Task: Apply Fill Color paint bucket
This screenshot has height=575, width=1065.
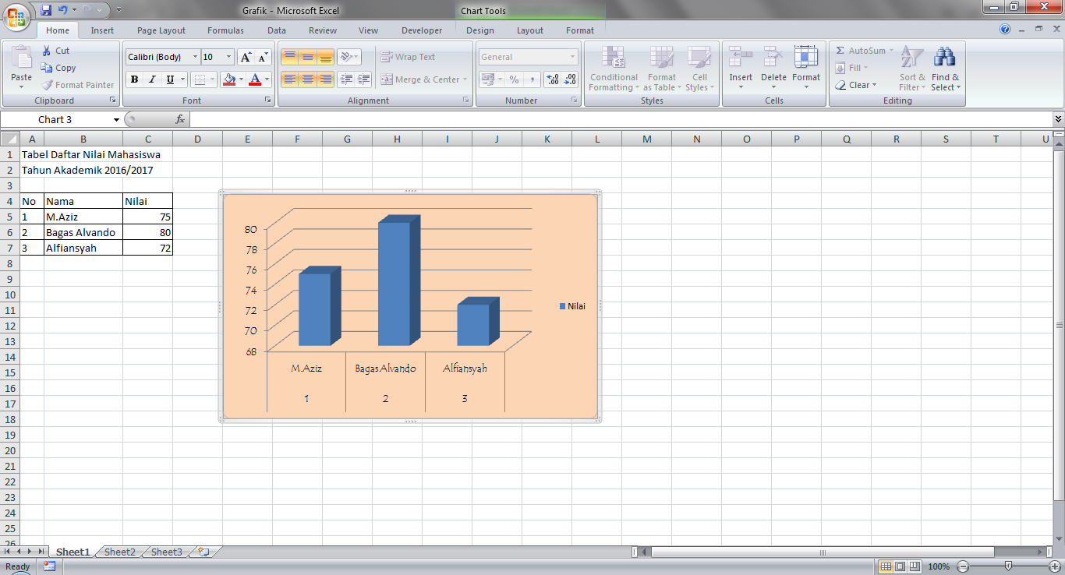Action: tap(228, 79)
